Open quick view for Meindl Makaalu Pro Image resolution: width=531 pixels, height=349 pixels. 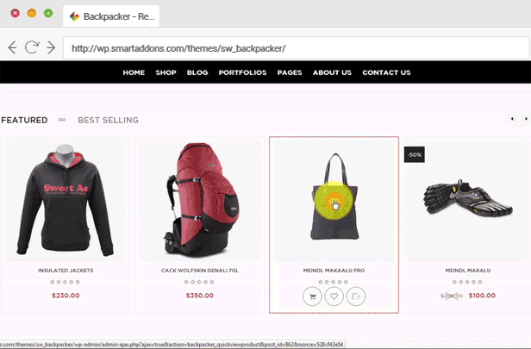pyautogui.click(x=356, y=296)
